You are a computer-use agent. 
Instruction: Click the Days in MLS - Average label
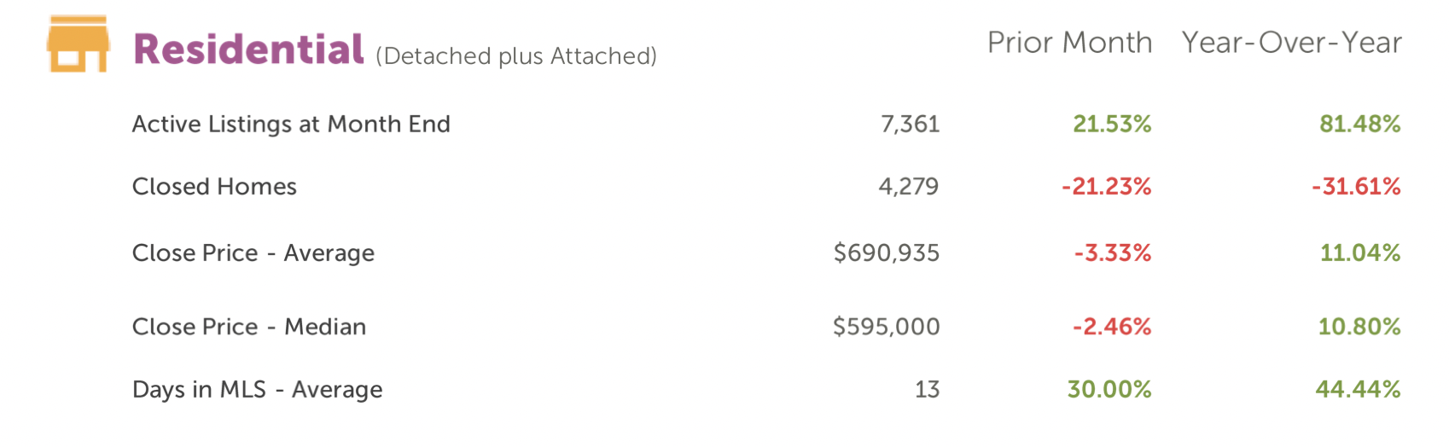click(258, 390)
